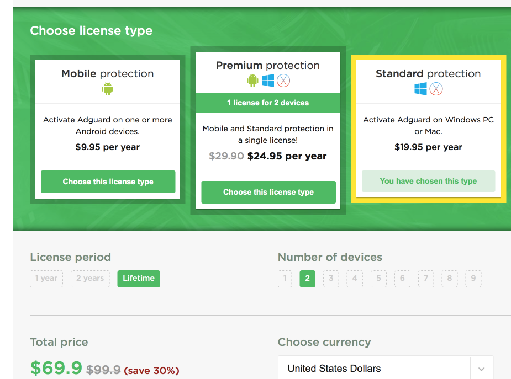The image size is (511, 379).
Task: Click the currency dropdown chevron arrow
Action: tap(481, 369)
